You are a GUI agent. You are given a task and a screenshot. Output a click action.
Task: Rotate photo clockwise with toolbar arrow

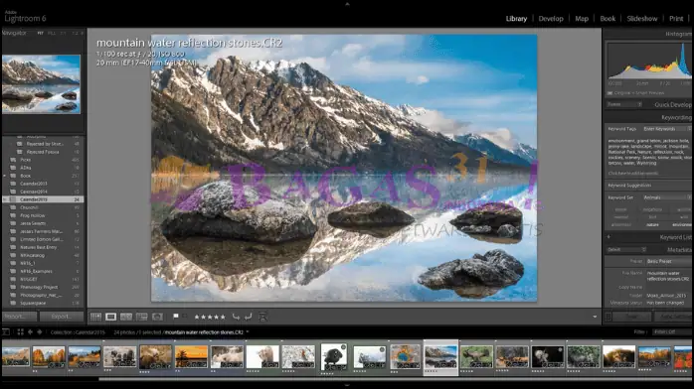click(x=249, y=317)
